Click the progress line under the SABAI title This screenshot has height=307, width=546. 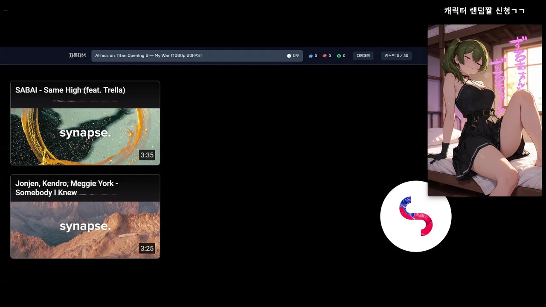point(85,101)
